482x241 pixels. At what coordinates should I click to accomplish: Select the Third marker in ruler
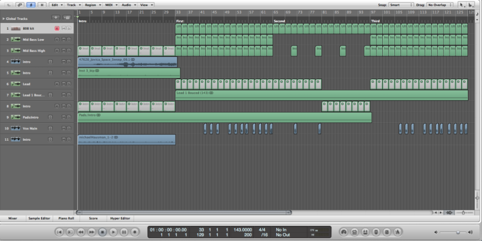pos(375,21)
